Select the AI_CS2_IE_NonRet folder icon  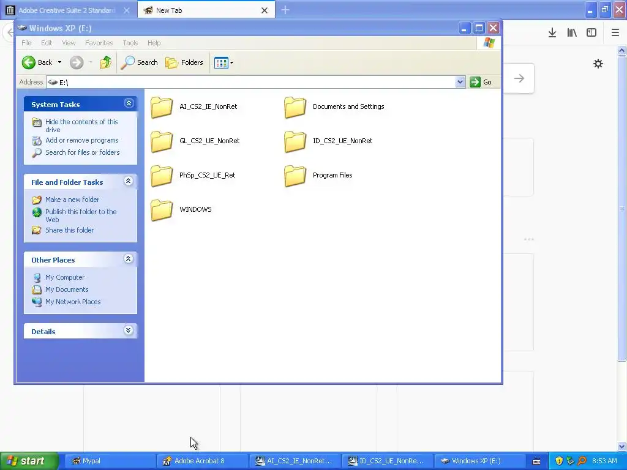click(x=162, y=107)
